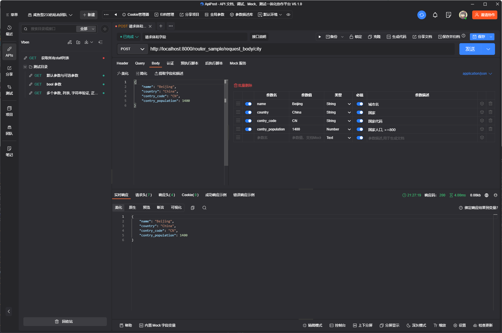Open the 最近 recent sidebar icon
The width and height of the screenshot is (502, 333).
[x=9, y=31]
